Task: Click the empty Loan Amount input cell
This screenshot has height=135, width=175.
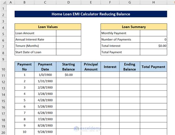Action: (69, 33)
